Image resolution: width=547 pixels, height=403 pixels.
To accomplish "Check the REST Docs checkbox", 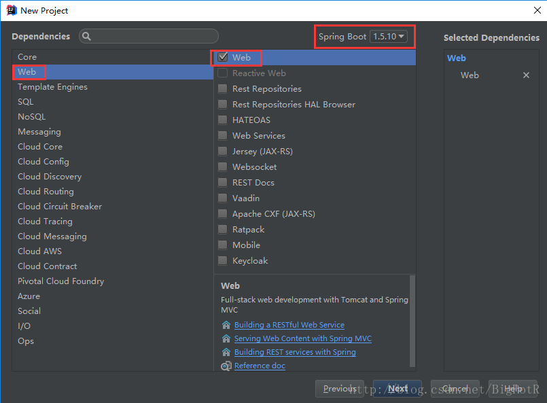I will pyautogui.click(x=223, y=183).
